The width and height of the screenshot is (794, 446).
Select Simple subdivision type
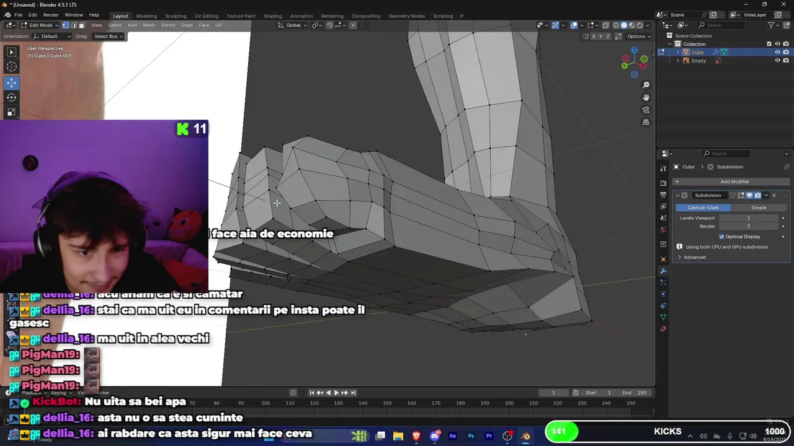[758, 208]
